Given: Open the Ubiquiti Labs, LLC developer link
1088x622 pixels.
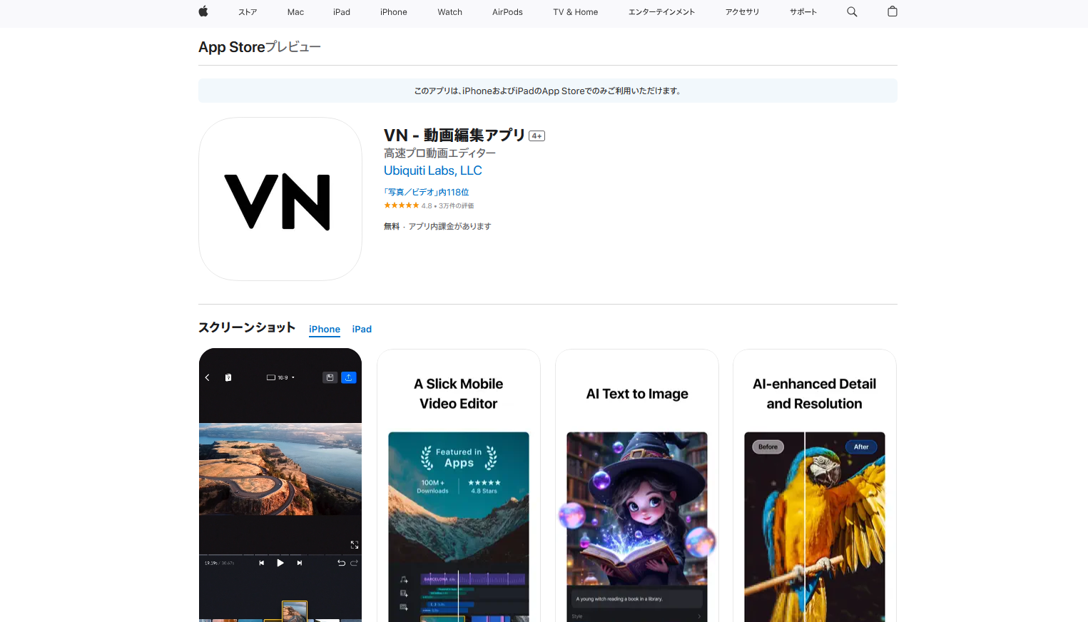Looking at the screenshot, I should coord(432,170).
